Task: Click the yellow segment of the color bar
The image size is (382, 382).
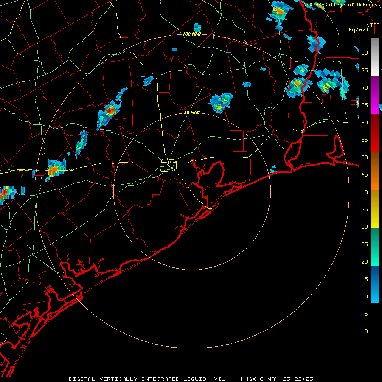Action: click(375, 209)
